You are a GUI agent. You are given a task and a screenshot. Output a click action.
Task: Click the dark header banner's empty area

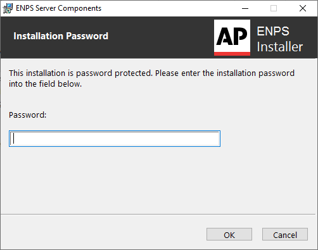pyautogui.click(x=160, y=37)
